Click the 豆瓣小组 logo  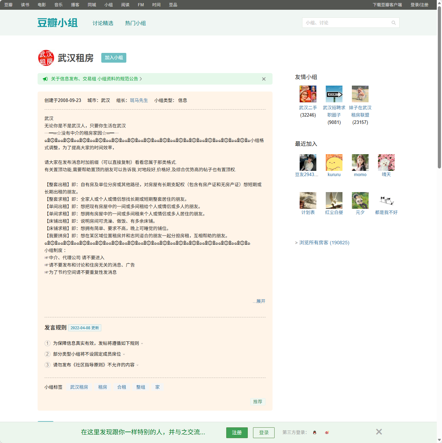57,22
